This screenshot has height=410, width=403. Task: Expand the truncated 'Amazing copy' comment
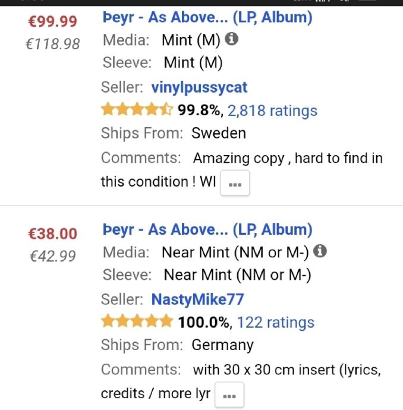(235, 184)
